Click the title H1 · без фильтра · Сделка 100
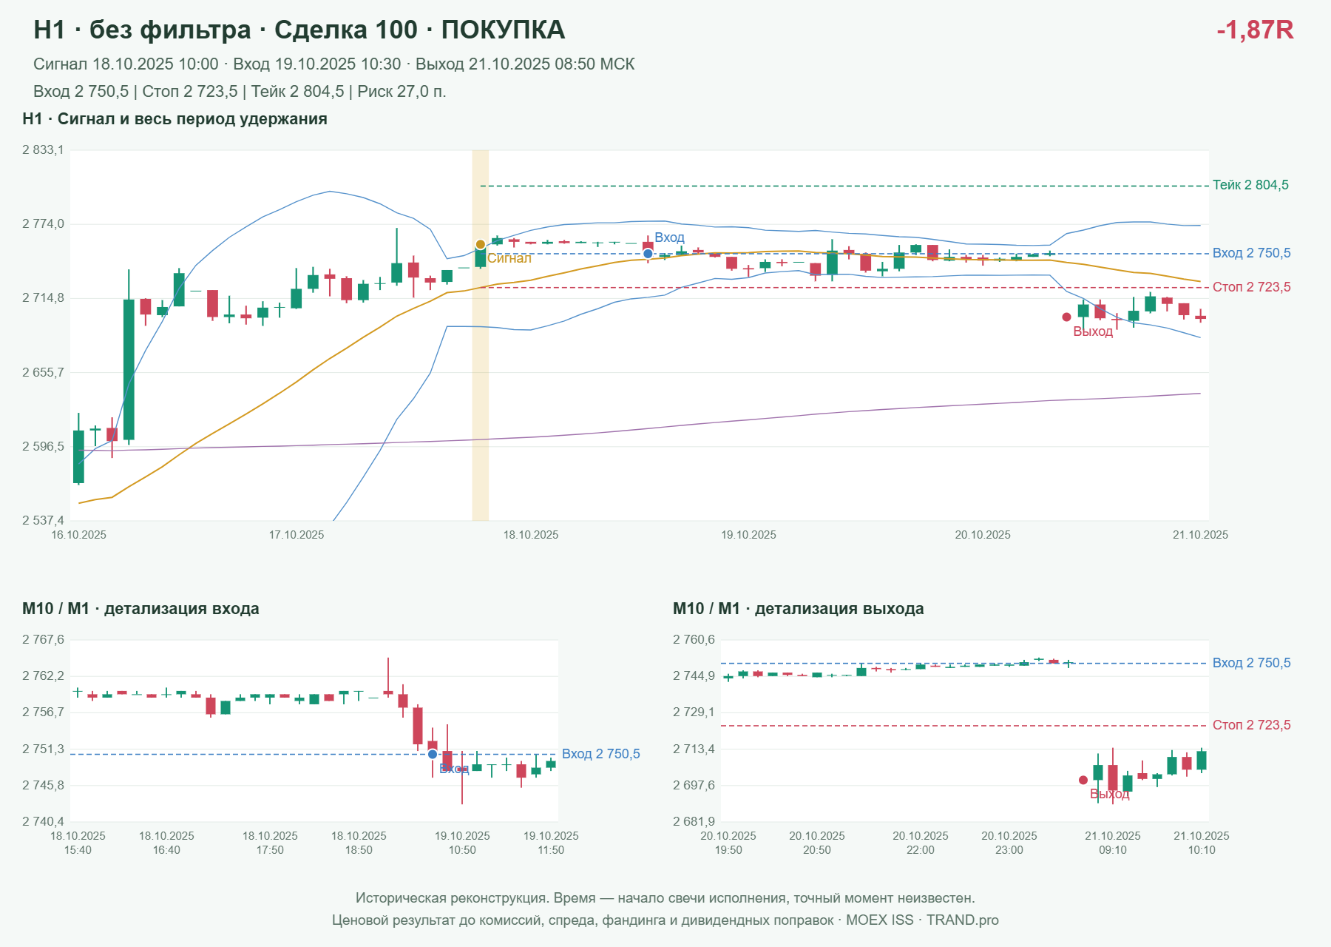The height and width of the screenshot is (947, 1331). [x=299, y=30]
